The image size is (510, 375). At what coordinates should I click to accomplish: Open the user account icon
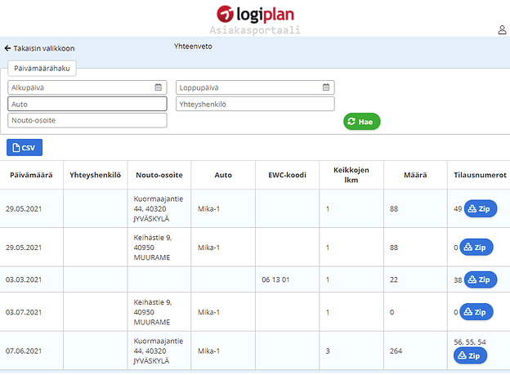(502, 30)
